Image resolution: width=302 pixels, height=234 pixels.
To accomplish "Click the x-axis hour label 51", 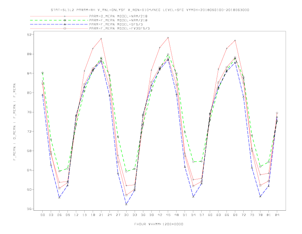I will (185, 215).
